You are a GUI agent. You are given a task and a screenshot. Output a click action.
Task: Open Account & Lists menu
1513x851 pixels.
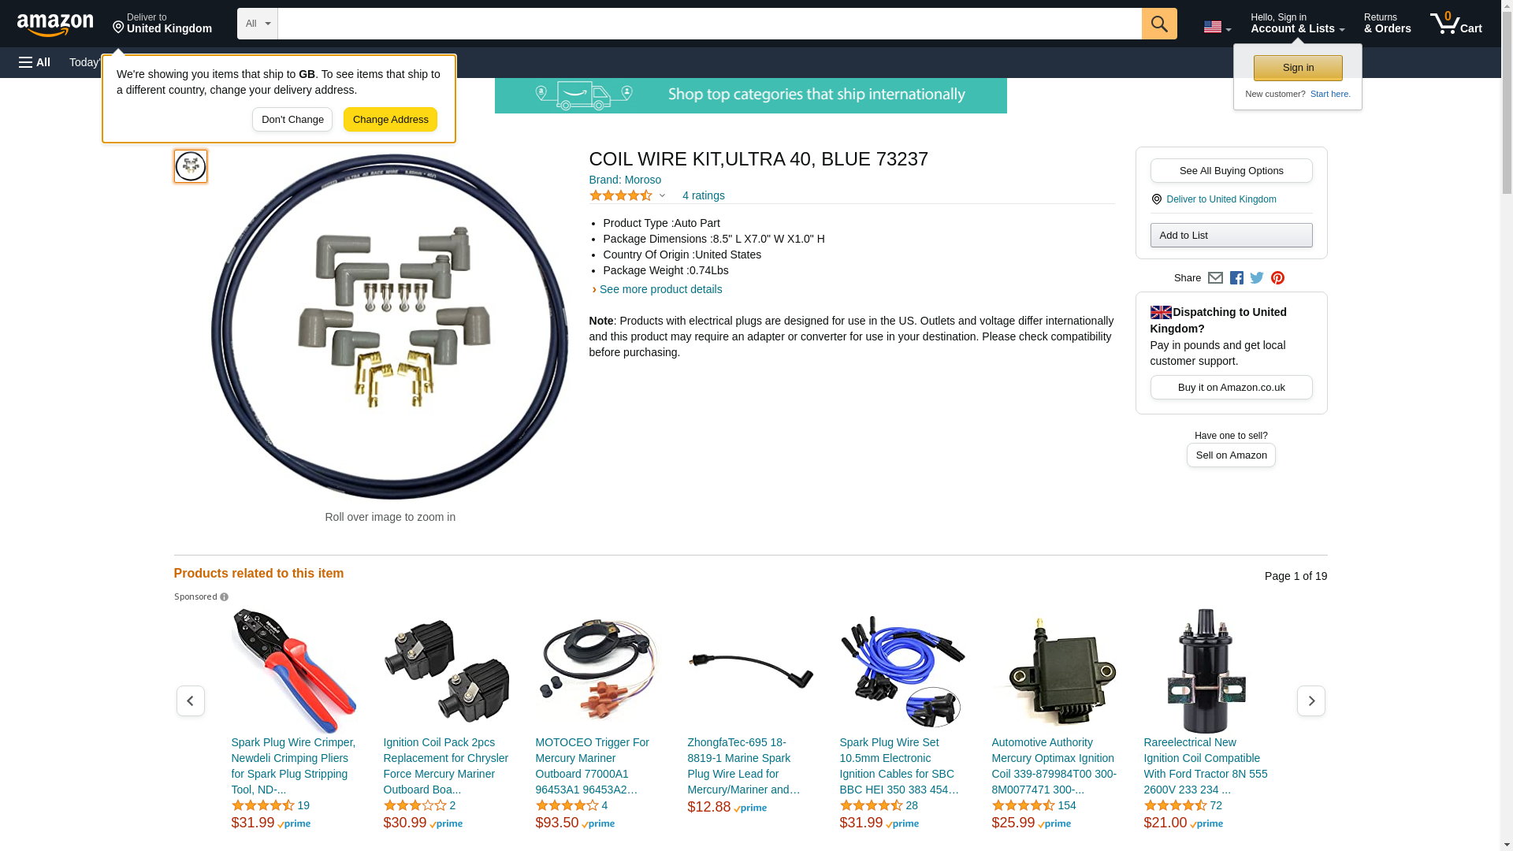1297,24
